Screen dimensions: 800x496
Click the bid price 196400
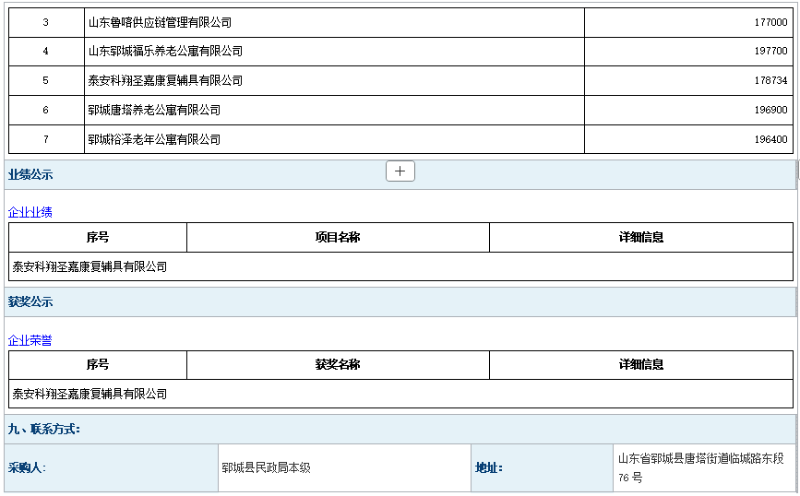[770, 140]
